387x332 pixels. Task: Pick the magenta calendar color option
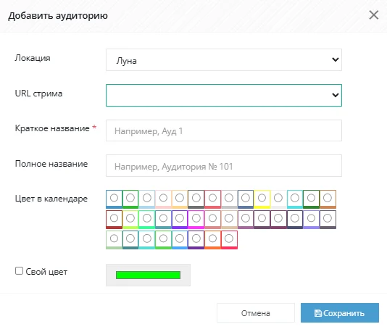[x=196, y=218]
